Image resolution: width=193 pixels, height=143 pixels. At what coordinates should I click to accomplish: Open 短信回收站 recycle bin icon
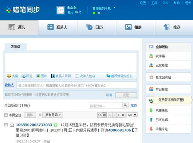pyautogui.click(x=151, y=77)
